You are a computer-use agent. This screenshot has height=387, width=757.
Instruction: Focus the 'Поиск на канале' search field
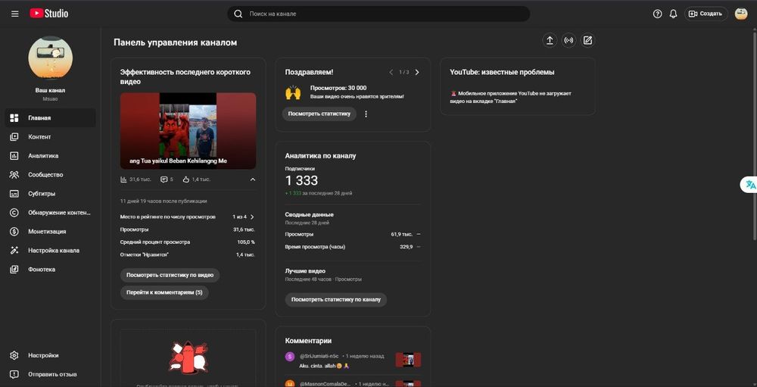(378, 14)
